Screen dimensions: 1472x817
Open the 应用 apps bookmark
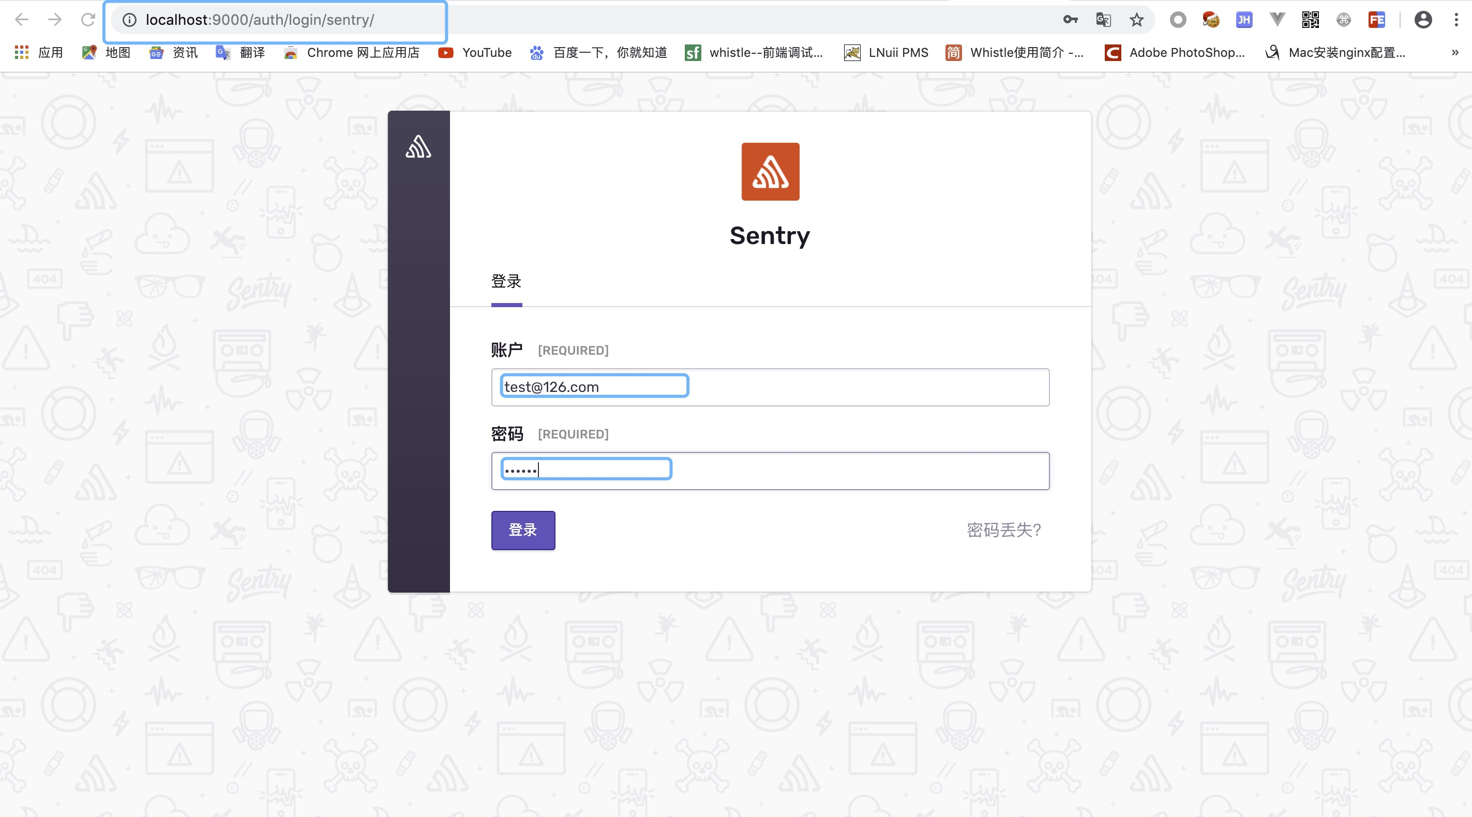(x=39, y=53)
